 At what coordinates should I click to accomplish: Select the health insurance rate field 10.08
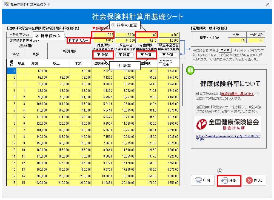[103, 35]
